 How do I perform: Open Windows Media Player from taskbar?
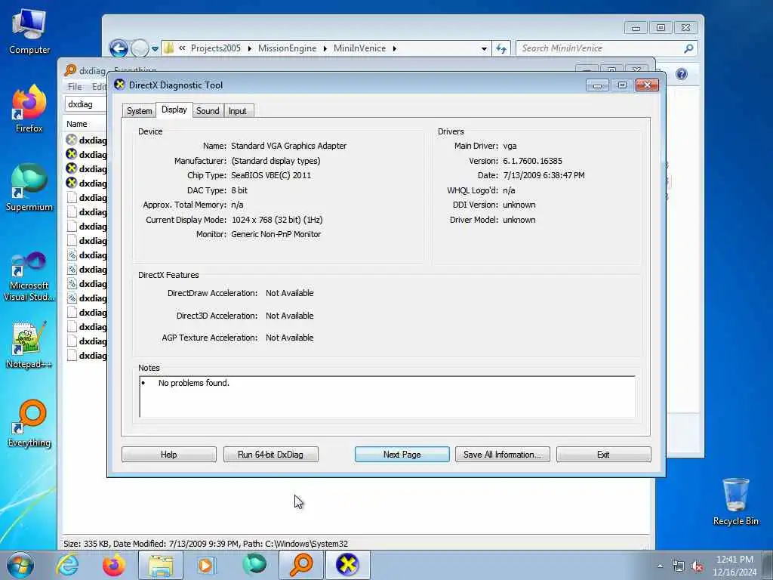pyautogui.click(x=205, y=565)
